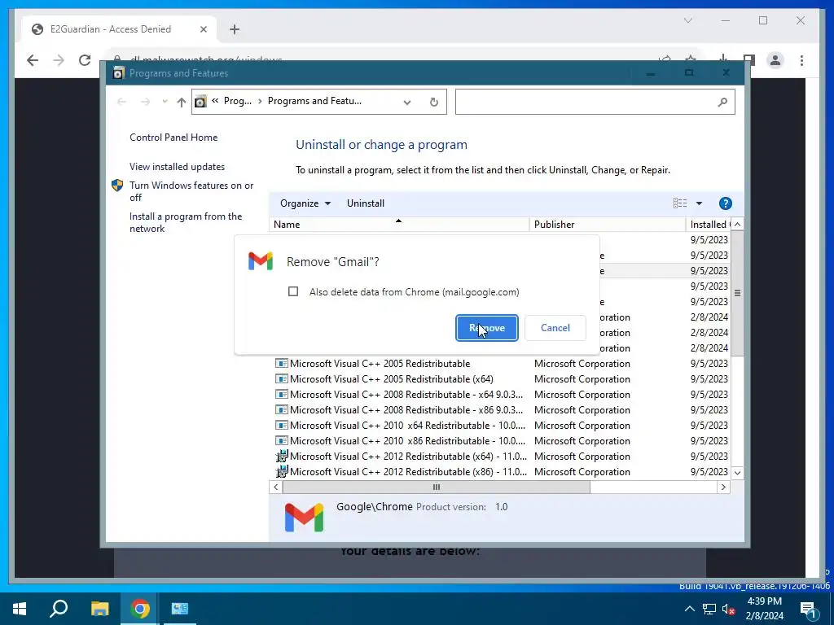This screenshot has width=834, height=625.
Task: Refresh the Programs and Features address bar
Action: (434, 102)
